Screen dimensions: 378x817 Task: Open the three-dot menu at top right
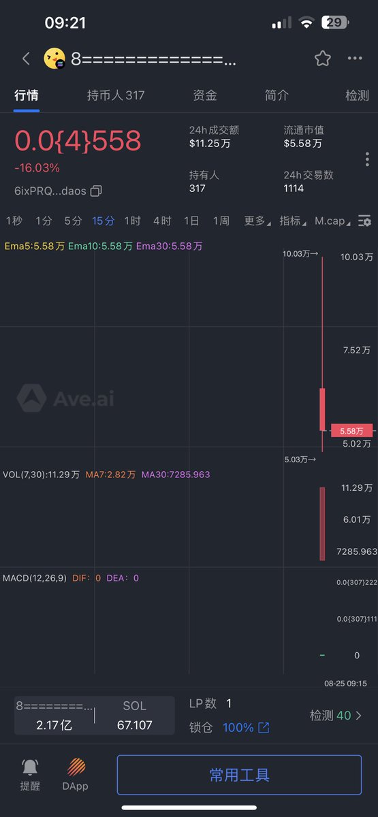pyautogui.click(x=355, y=59)
